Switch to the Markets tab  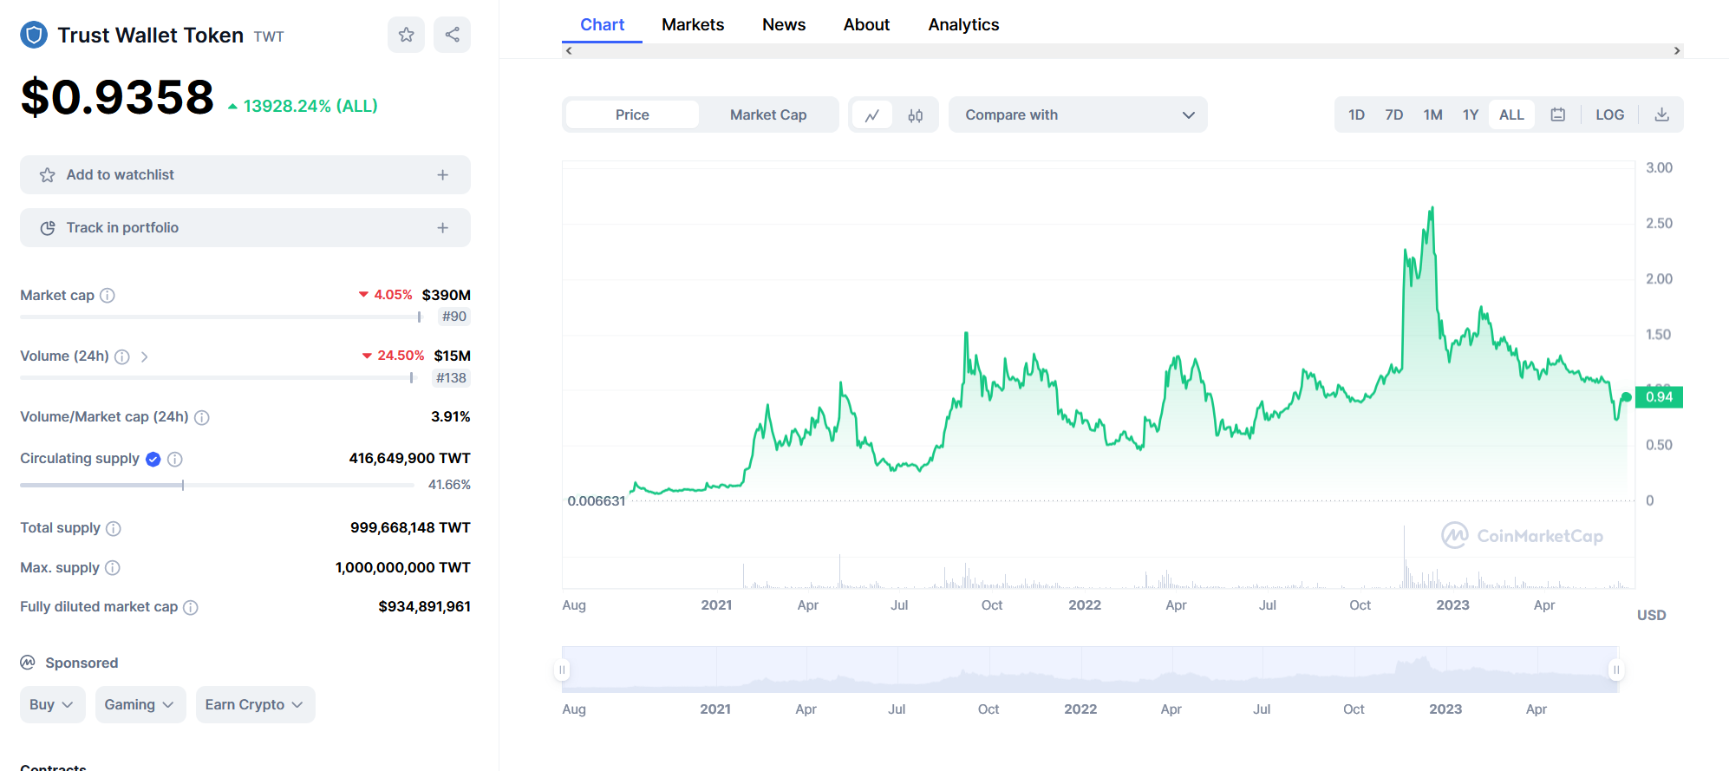693,24
